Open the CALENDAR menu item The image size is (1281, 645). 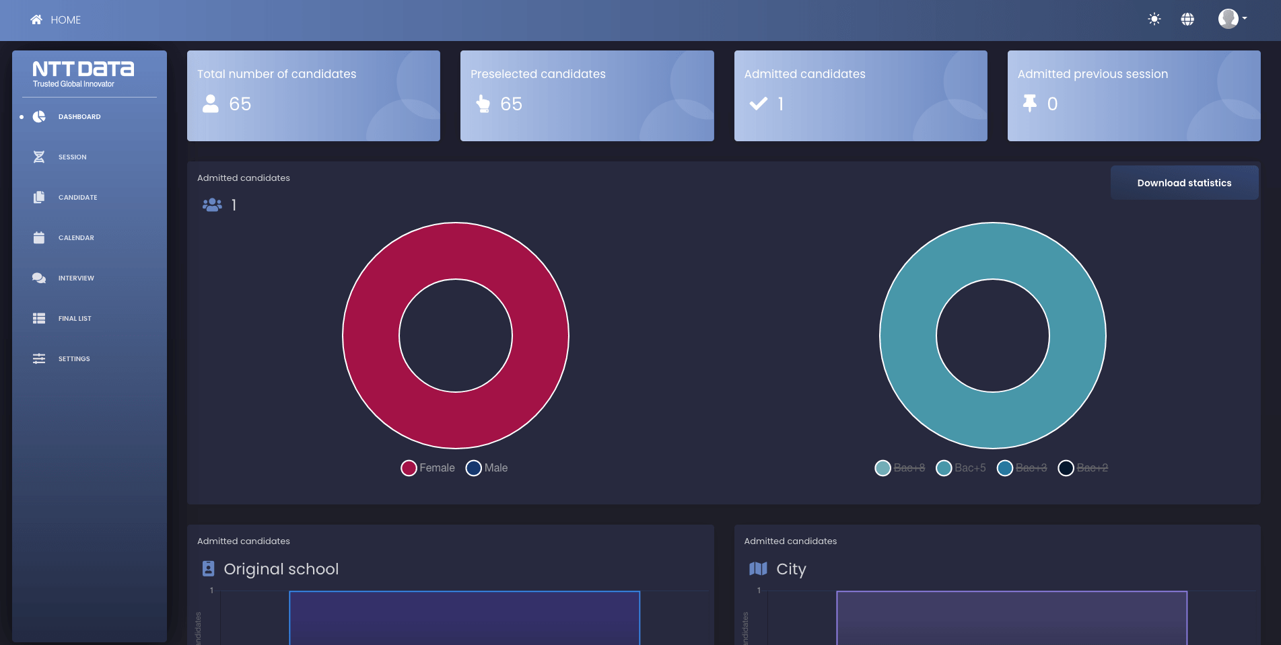76,237
